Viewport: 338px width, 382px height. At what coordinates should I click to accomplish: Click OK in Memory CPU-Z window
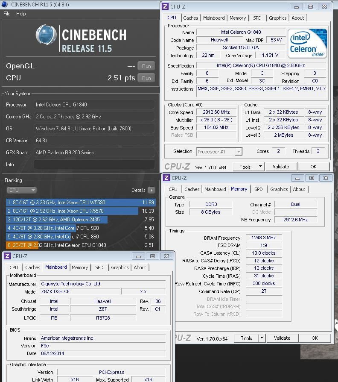pyautogui.click(x=315, y=338)
